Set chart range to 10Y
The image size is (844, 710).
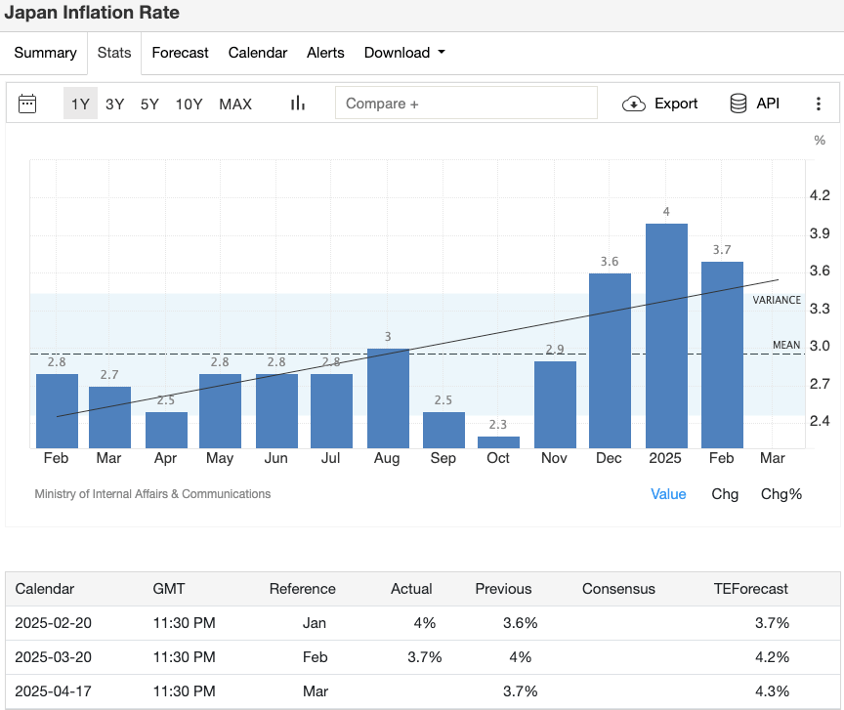tap(189, 104)
